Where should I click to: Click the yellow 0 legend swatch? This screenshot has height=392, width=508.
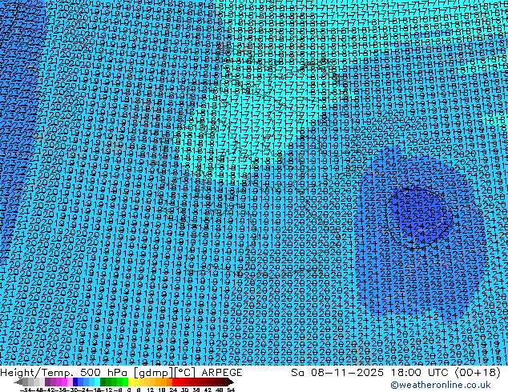pos(131,382)
